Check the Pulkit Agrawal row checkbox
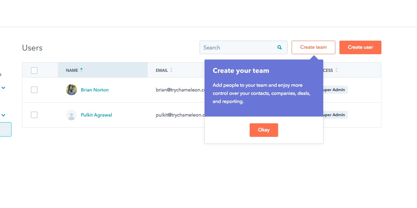The height and width of the screenshot is (208, 417). (34, 115)
